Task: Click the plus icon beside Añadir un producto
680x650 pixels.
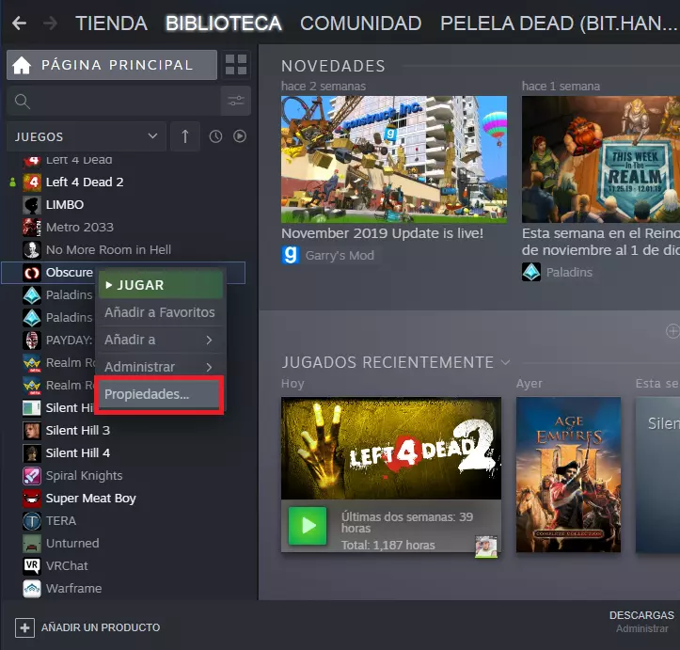Action: (24, 627)
